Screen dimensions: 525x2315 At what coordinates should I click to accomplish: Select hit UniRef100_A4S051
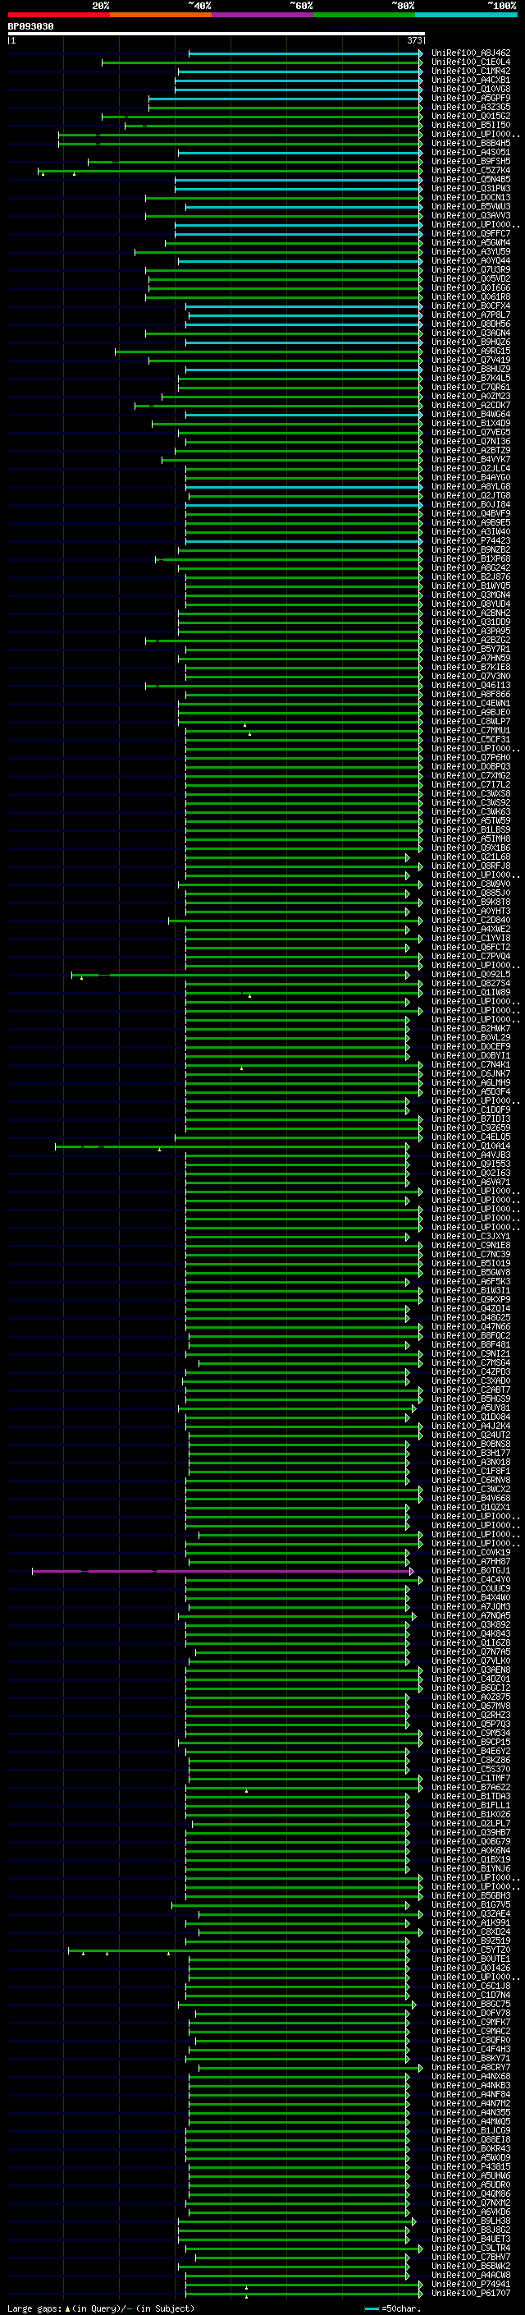[471, 152]
